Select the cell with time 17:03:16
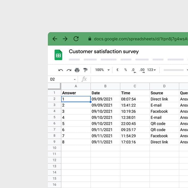 click(135, 142)
